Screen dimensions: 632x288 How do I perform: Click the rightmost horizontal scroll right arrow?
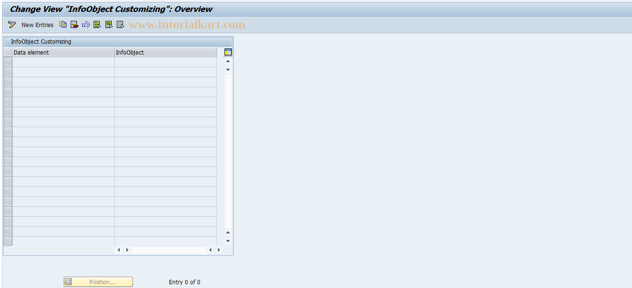click(x=219, y=250)
